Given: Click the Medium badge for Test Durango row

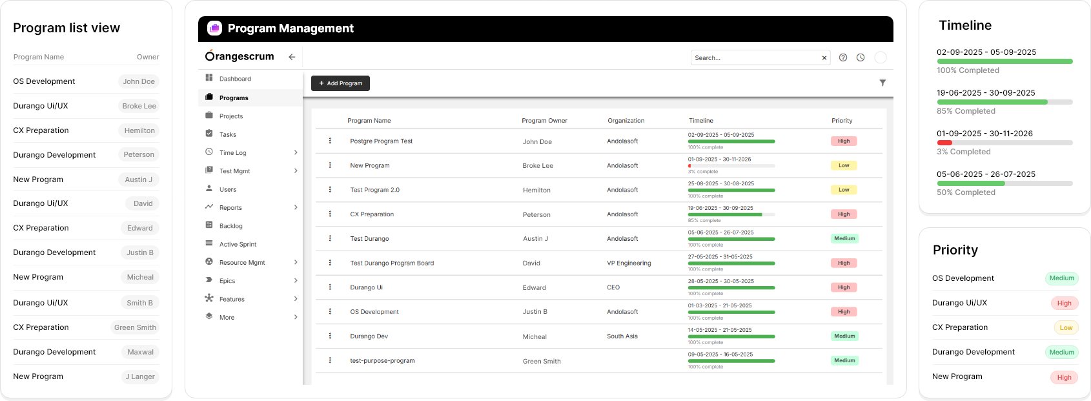Looking at the screenshot, I should [844, 239].
